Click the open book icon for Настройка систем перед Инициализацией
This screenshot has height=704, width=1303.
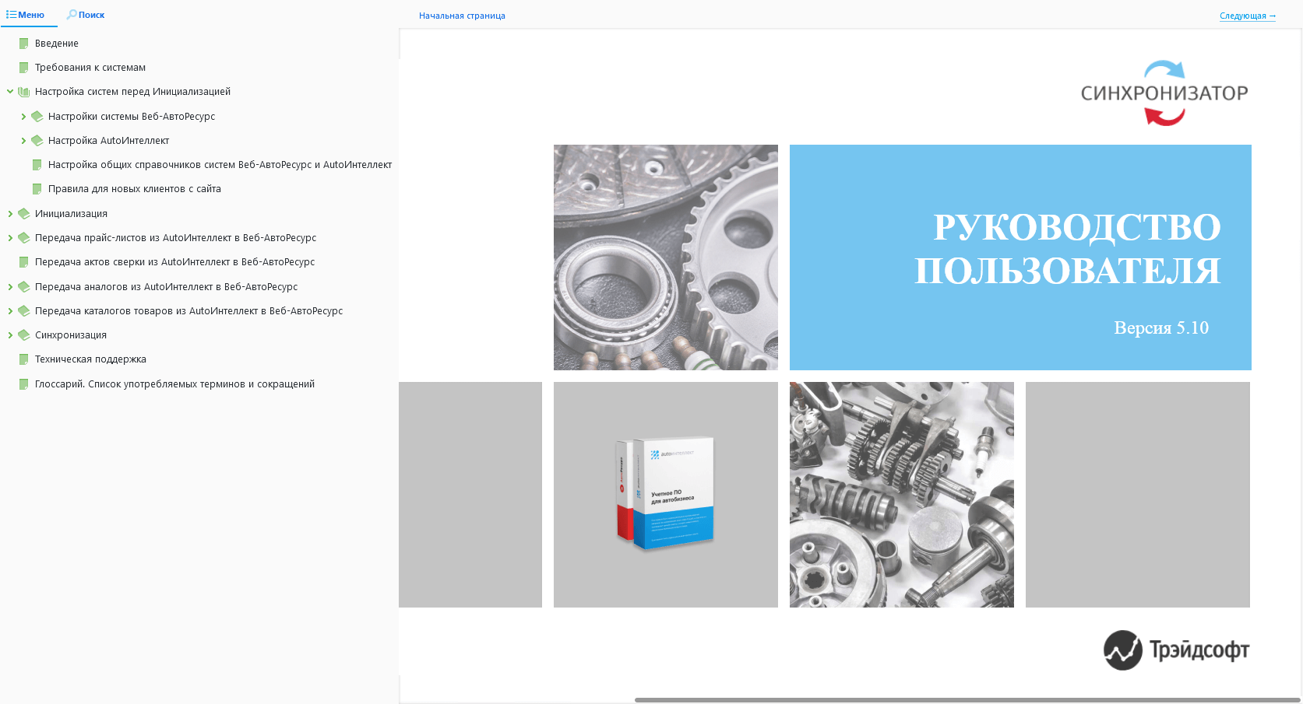[24, 92]
